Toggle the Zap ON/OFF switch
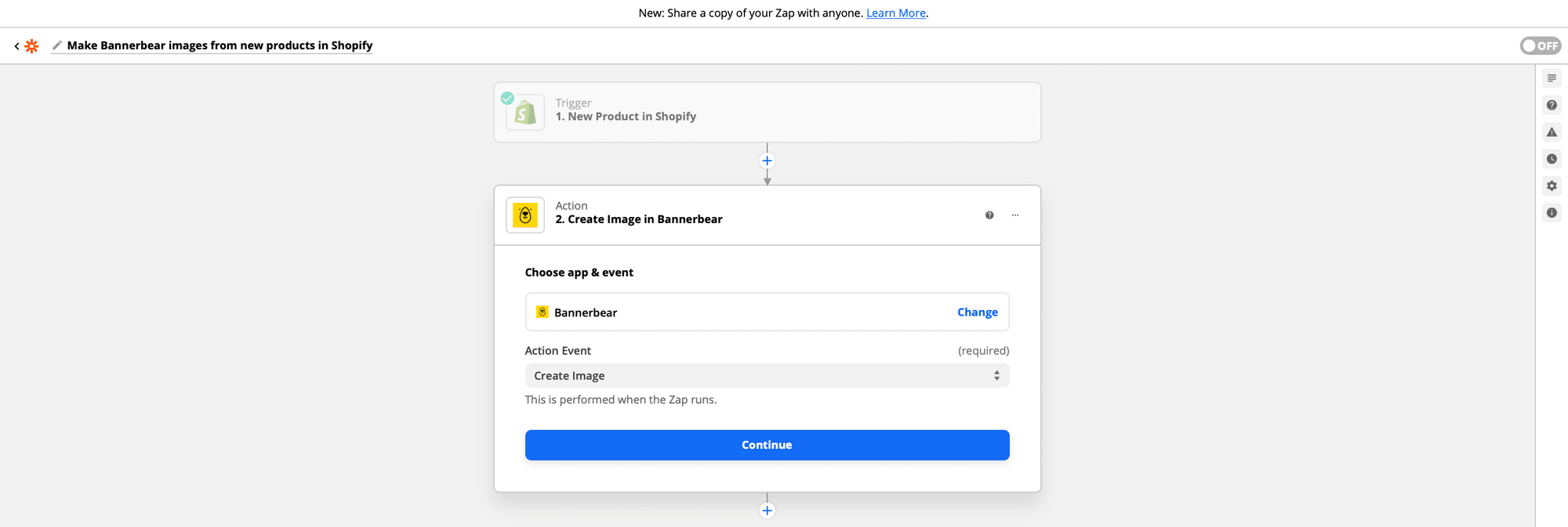The image size is (1568, 527). [1540, 45]
